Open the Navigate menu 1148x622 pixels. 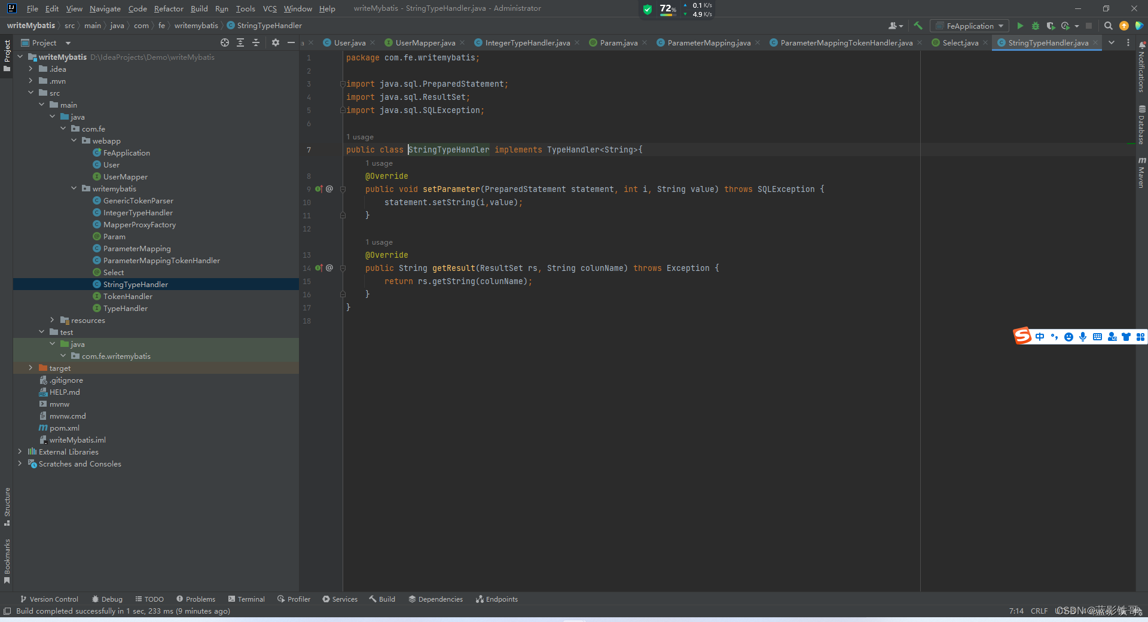(105, 8)
